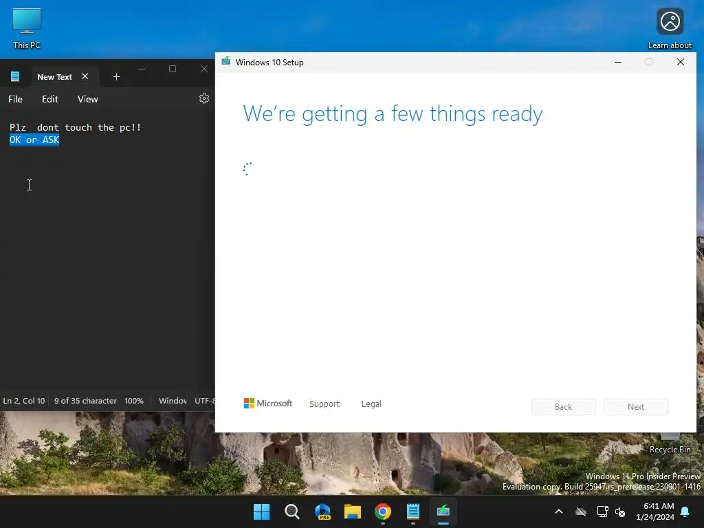The image size is (704, 528).
Task: Maximize the Notepad window
Action: click(173, 69)
